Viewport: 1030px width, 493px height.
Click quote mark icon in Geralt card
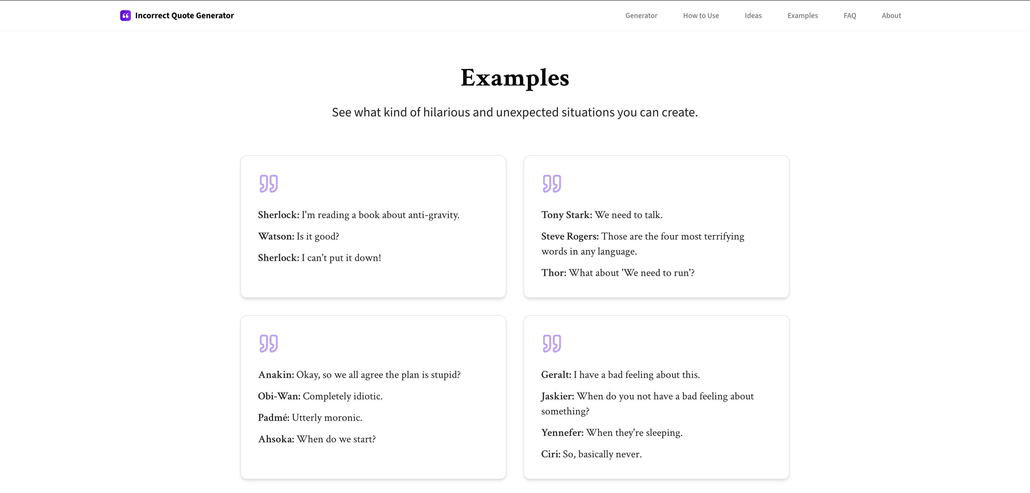point(552,343)
